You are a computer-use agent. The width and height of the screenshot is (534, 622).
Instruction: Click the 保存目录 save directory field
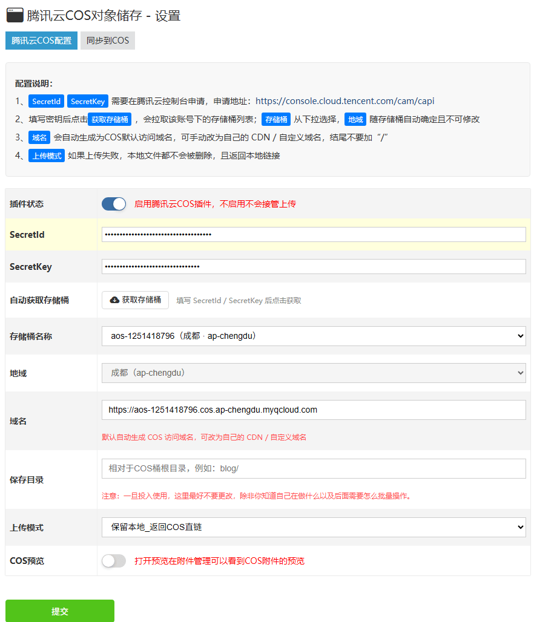click(x=314, y=468)
